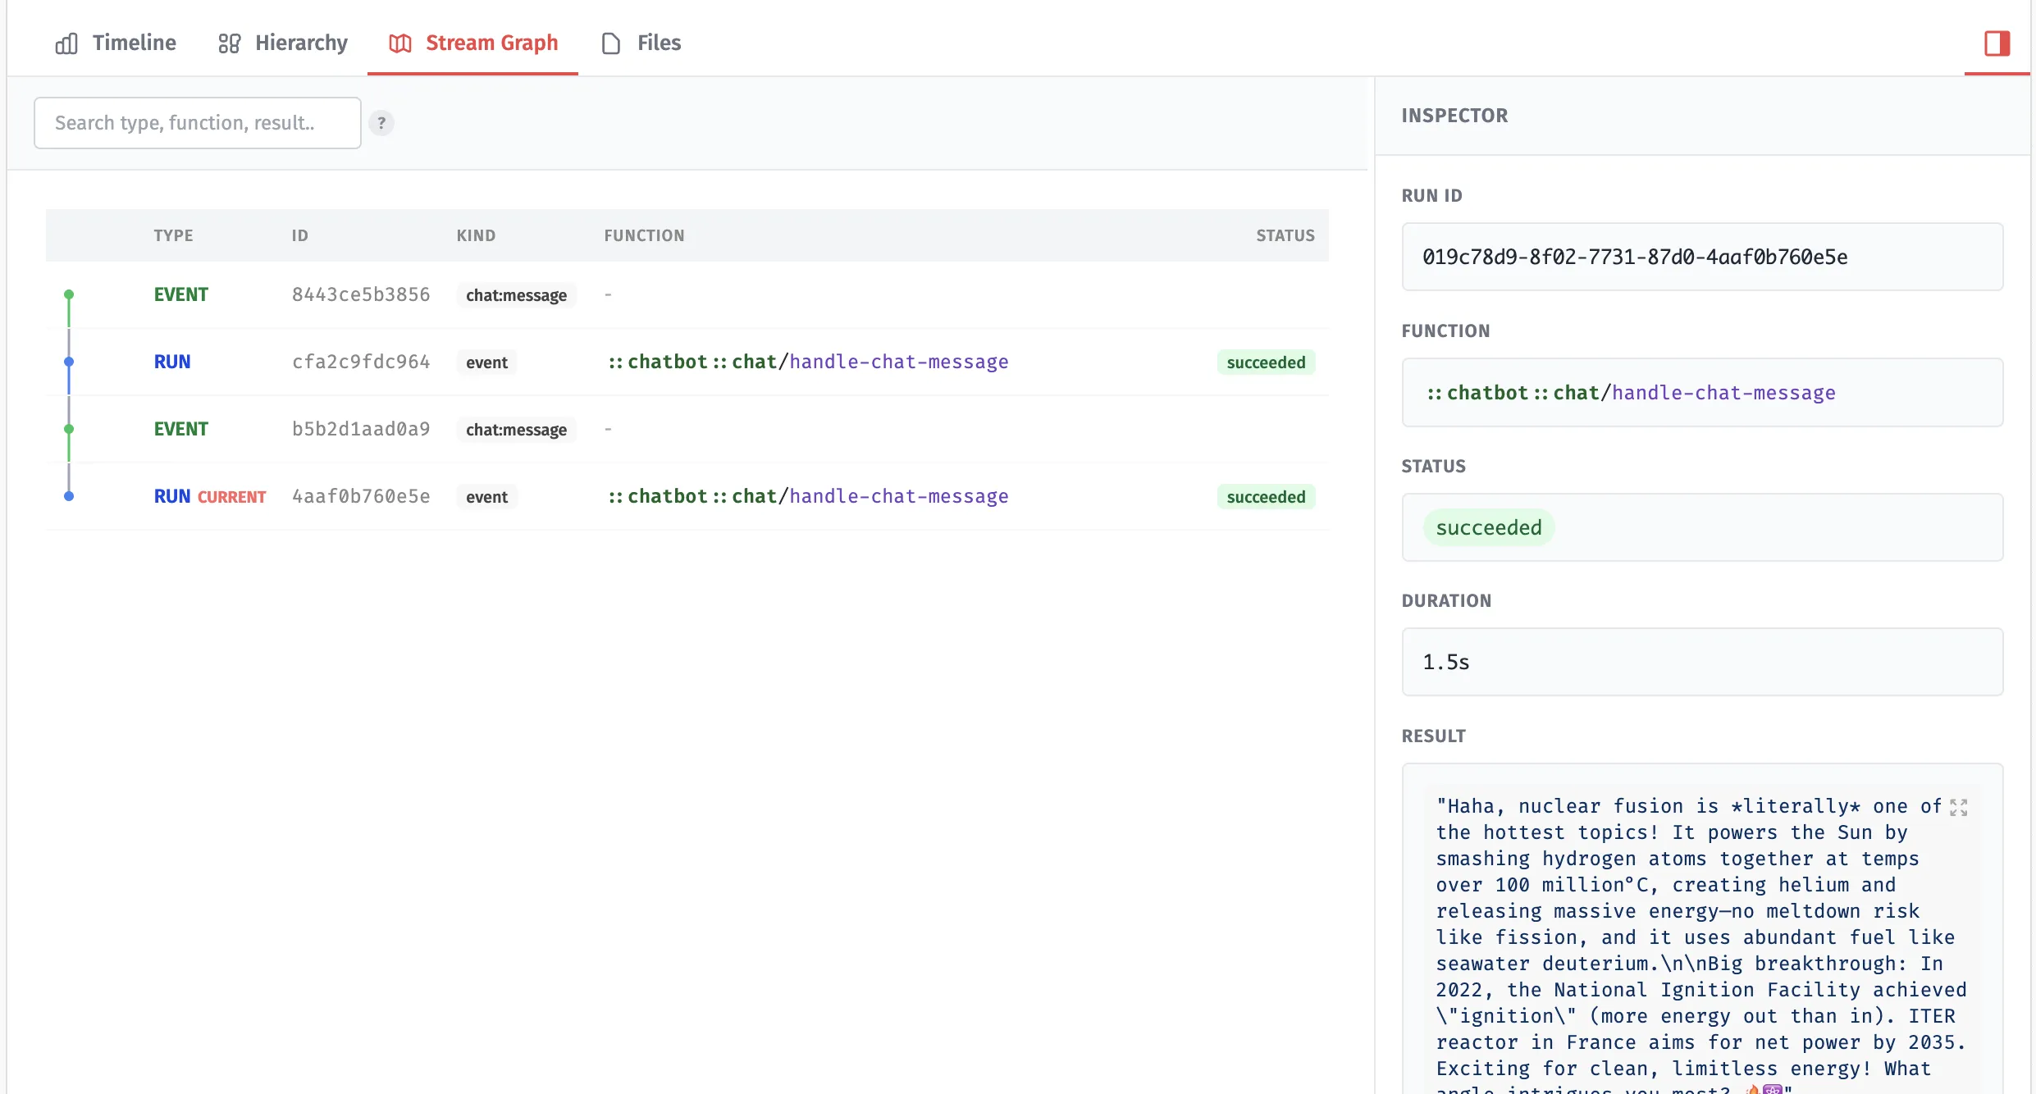Select event row b5b2d1aad0a9
This screenshot has height=1094, width=2036.
click(361, 429)
